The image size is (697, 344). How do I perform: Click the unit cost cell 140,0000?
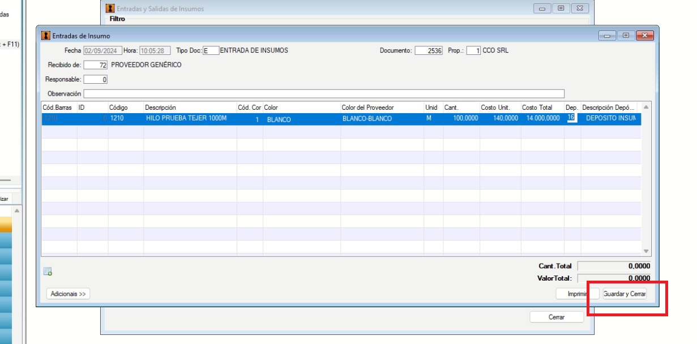pos(500,119)
